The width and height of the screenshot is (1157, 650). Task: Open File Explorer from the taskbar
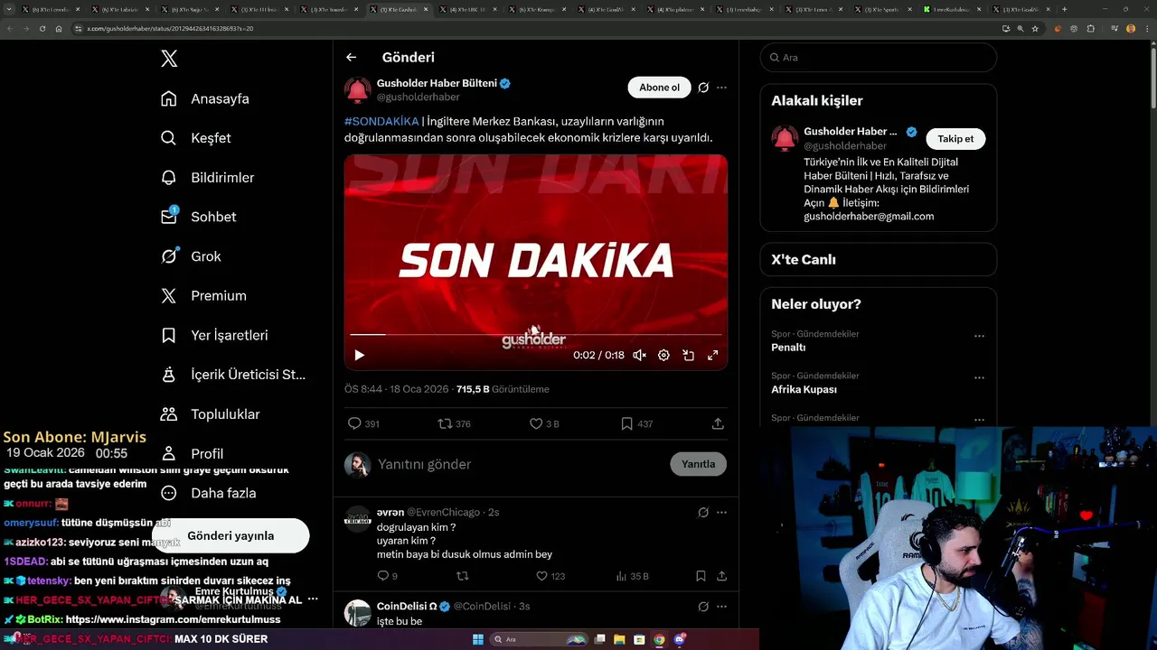pyautogui.click(x=619, y=639)
